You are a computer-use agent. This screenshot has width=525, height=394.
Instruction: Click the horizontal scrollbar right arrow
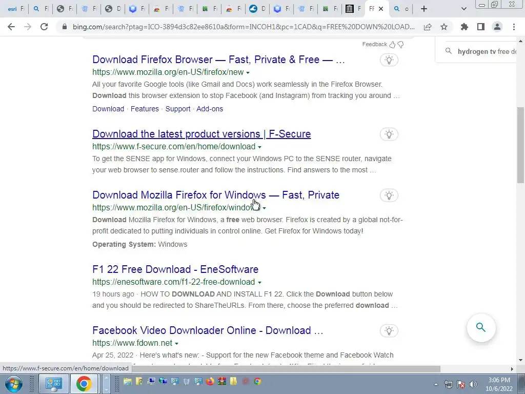point(512,369)
